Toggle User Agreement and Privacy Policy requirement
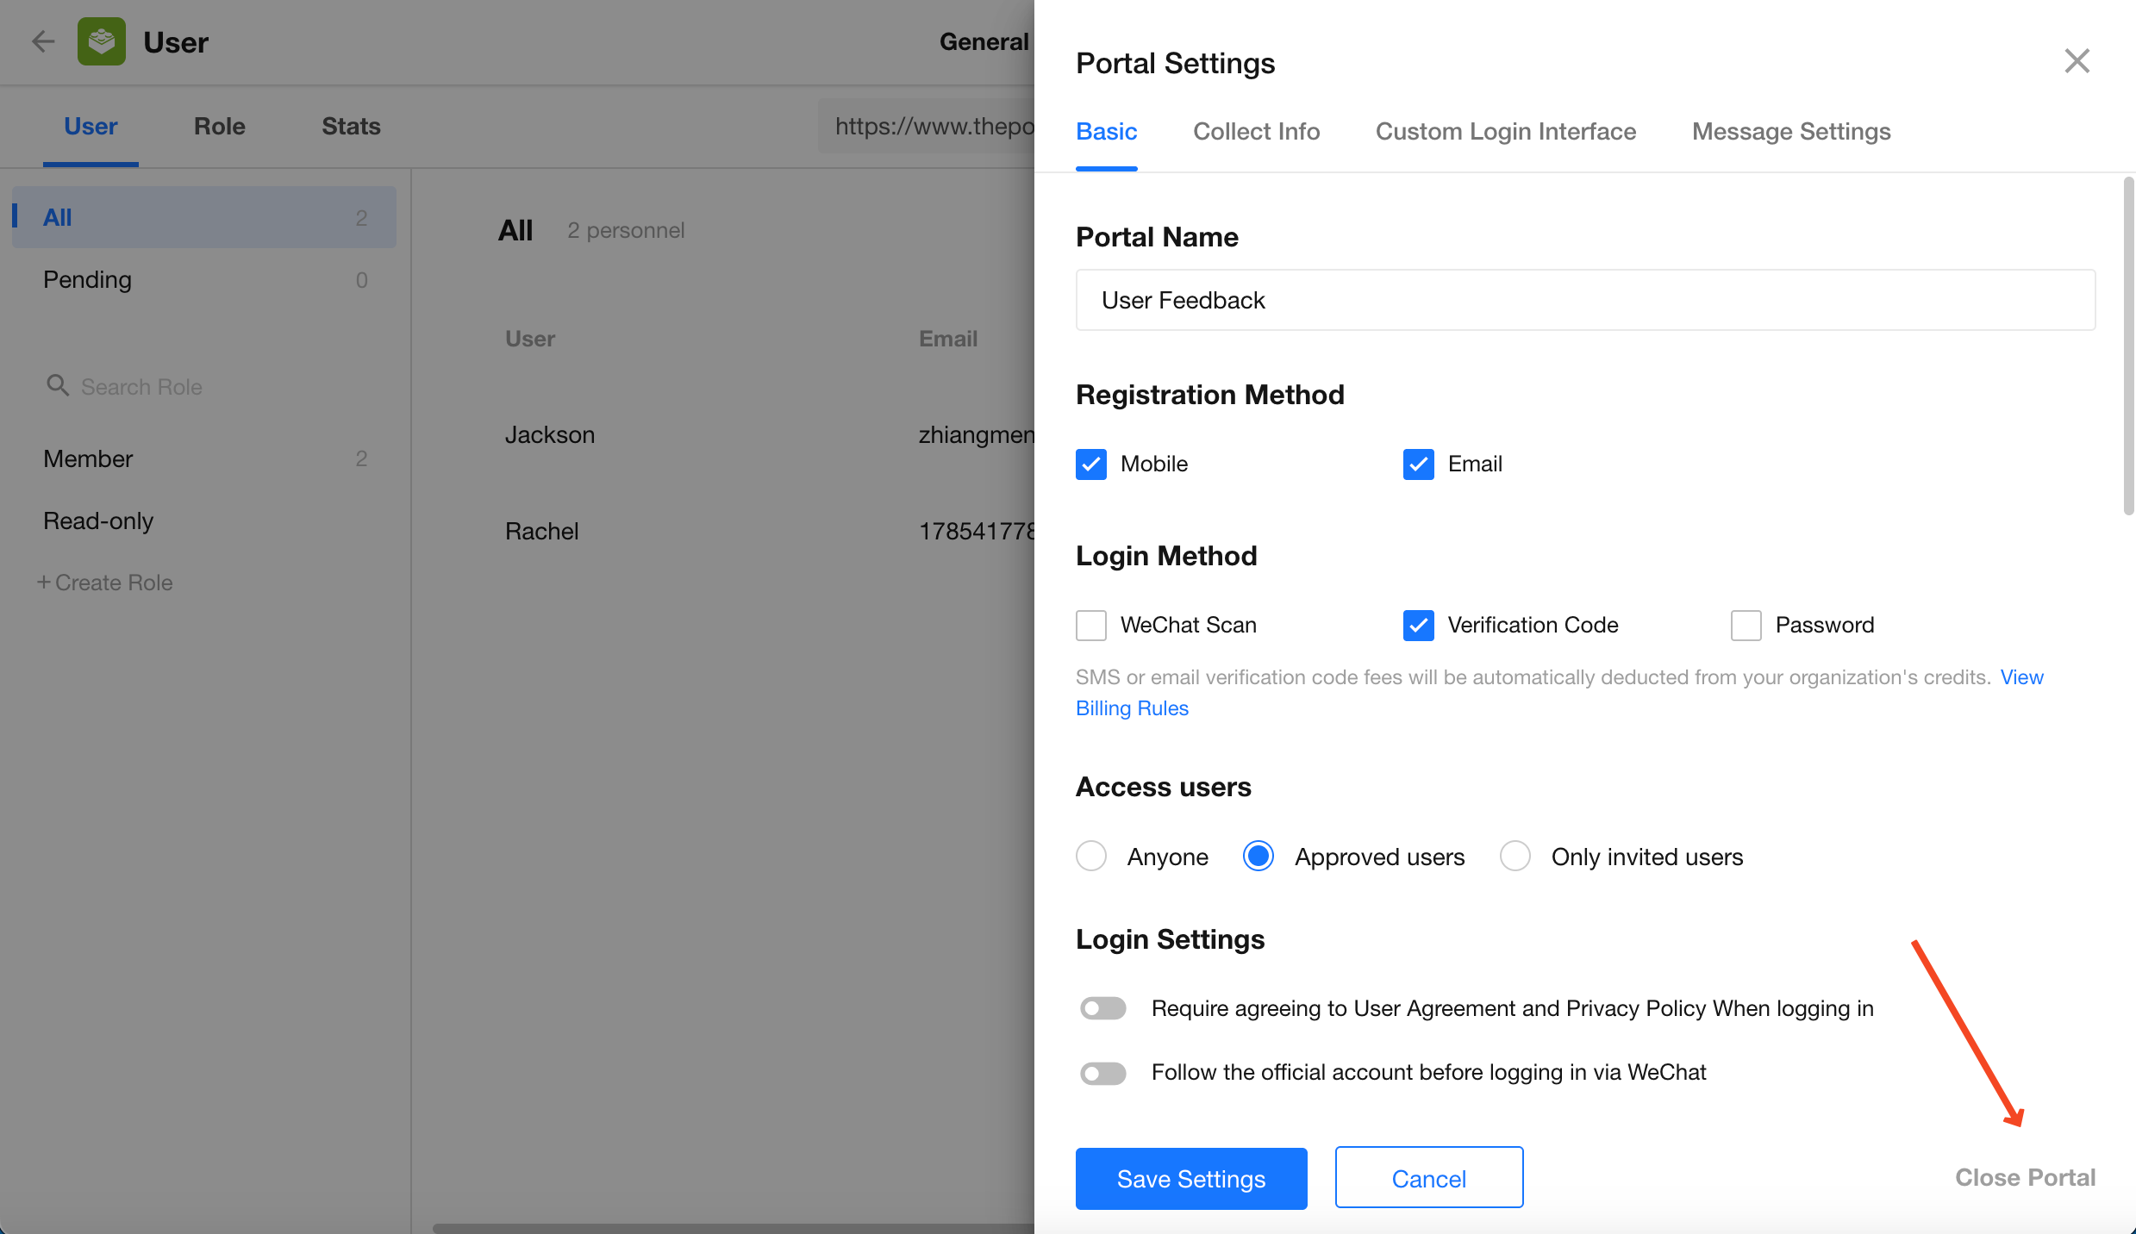The height and width of the screenshot is (1234, 2136). pos(1103,1008)
